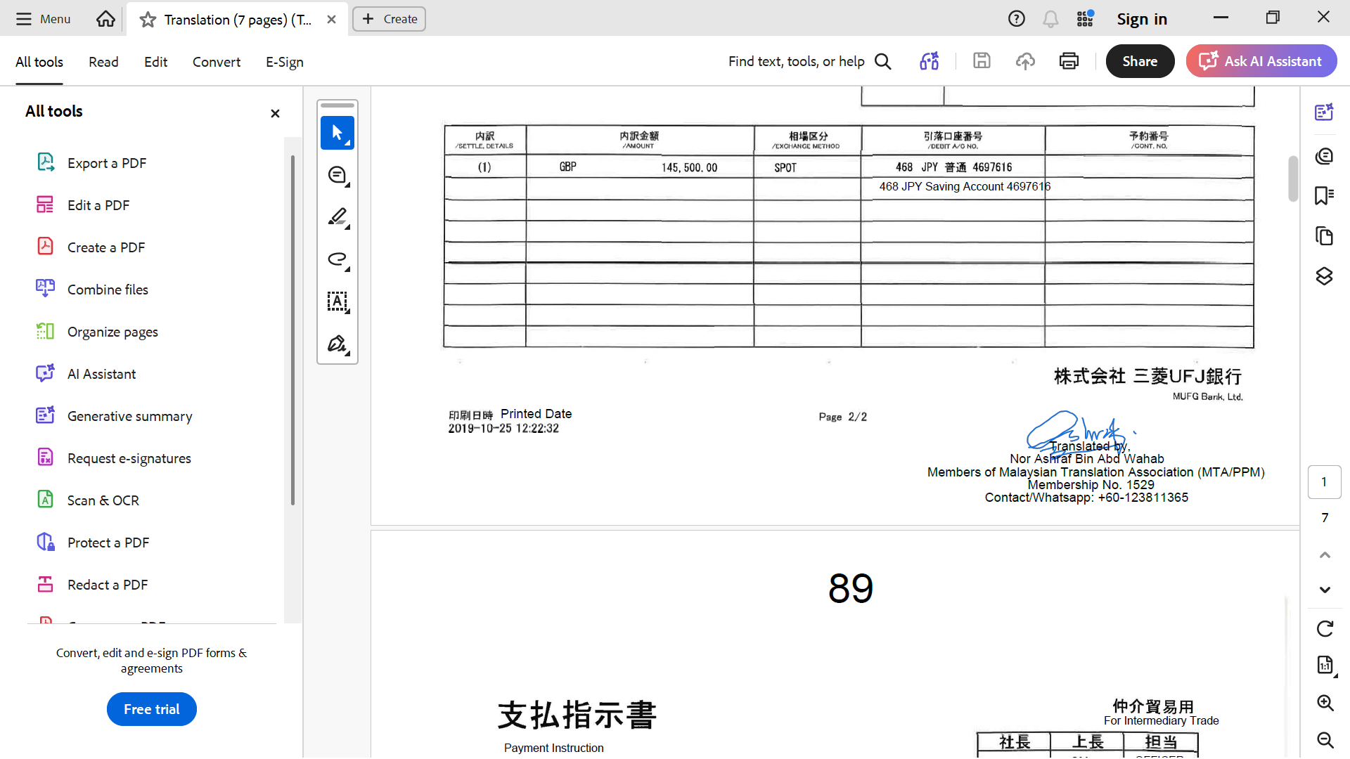
Task: Select the arrow selection tool
Action: pyautogui.click(x=337, y=133)
